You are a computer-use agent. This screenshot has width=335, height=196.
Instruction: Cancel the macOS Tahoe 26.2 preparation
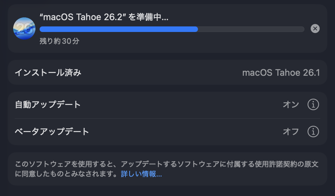pos(315,28)
